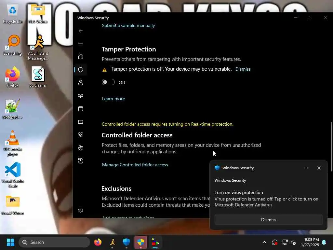
Task: Click Submit a sample manually link
Action: 128,25
